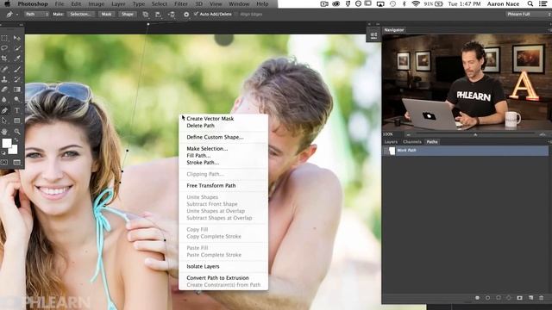This screenshot has width=552, height=310.
Task: Select the Crop tool
Action: point(4,59)
